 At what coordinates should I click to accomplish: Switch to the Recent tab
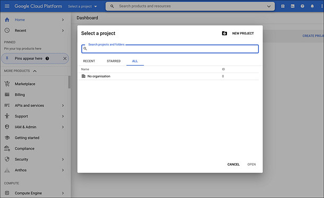89,61
